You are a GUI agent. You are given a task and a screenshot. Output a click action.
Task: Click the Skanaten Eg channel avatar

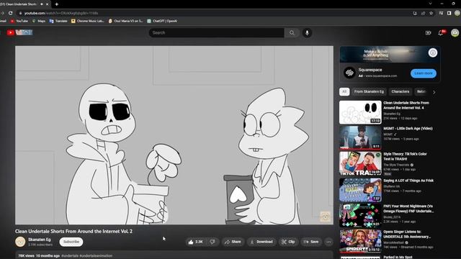20,242
